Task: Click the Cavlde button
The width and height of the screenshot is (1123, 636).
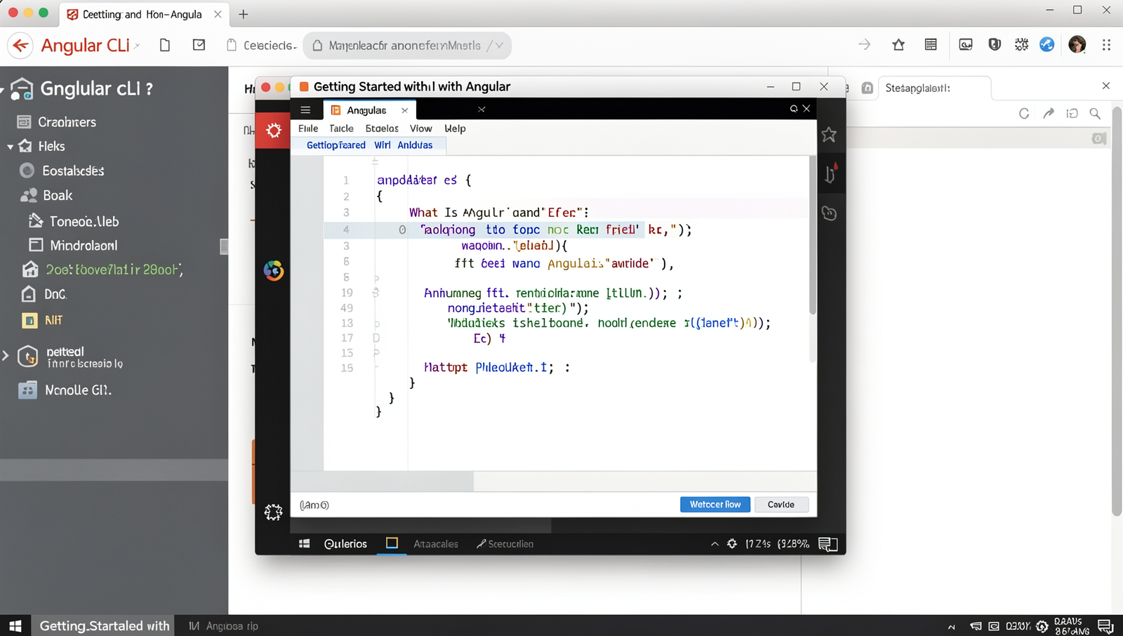Action: 781,505
